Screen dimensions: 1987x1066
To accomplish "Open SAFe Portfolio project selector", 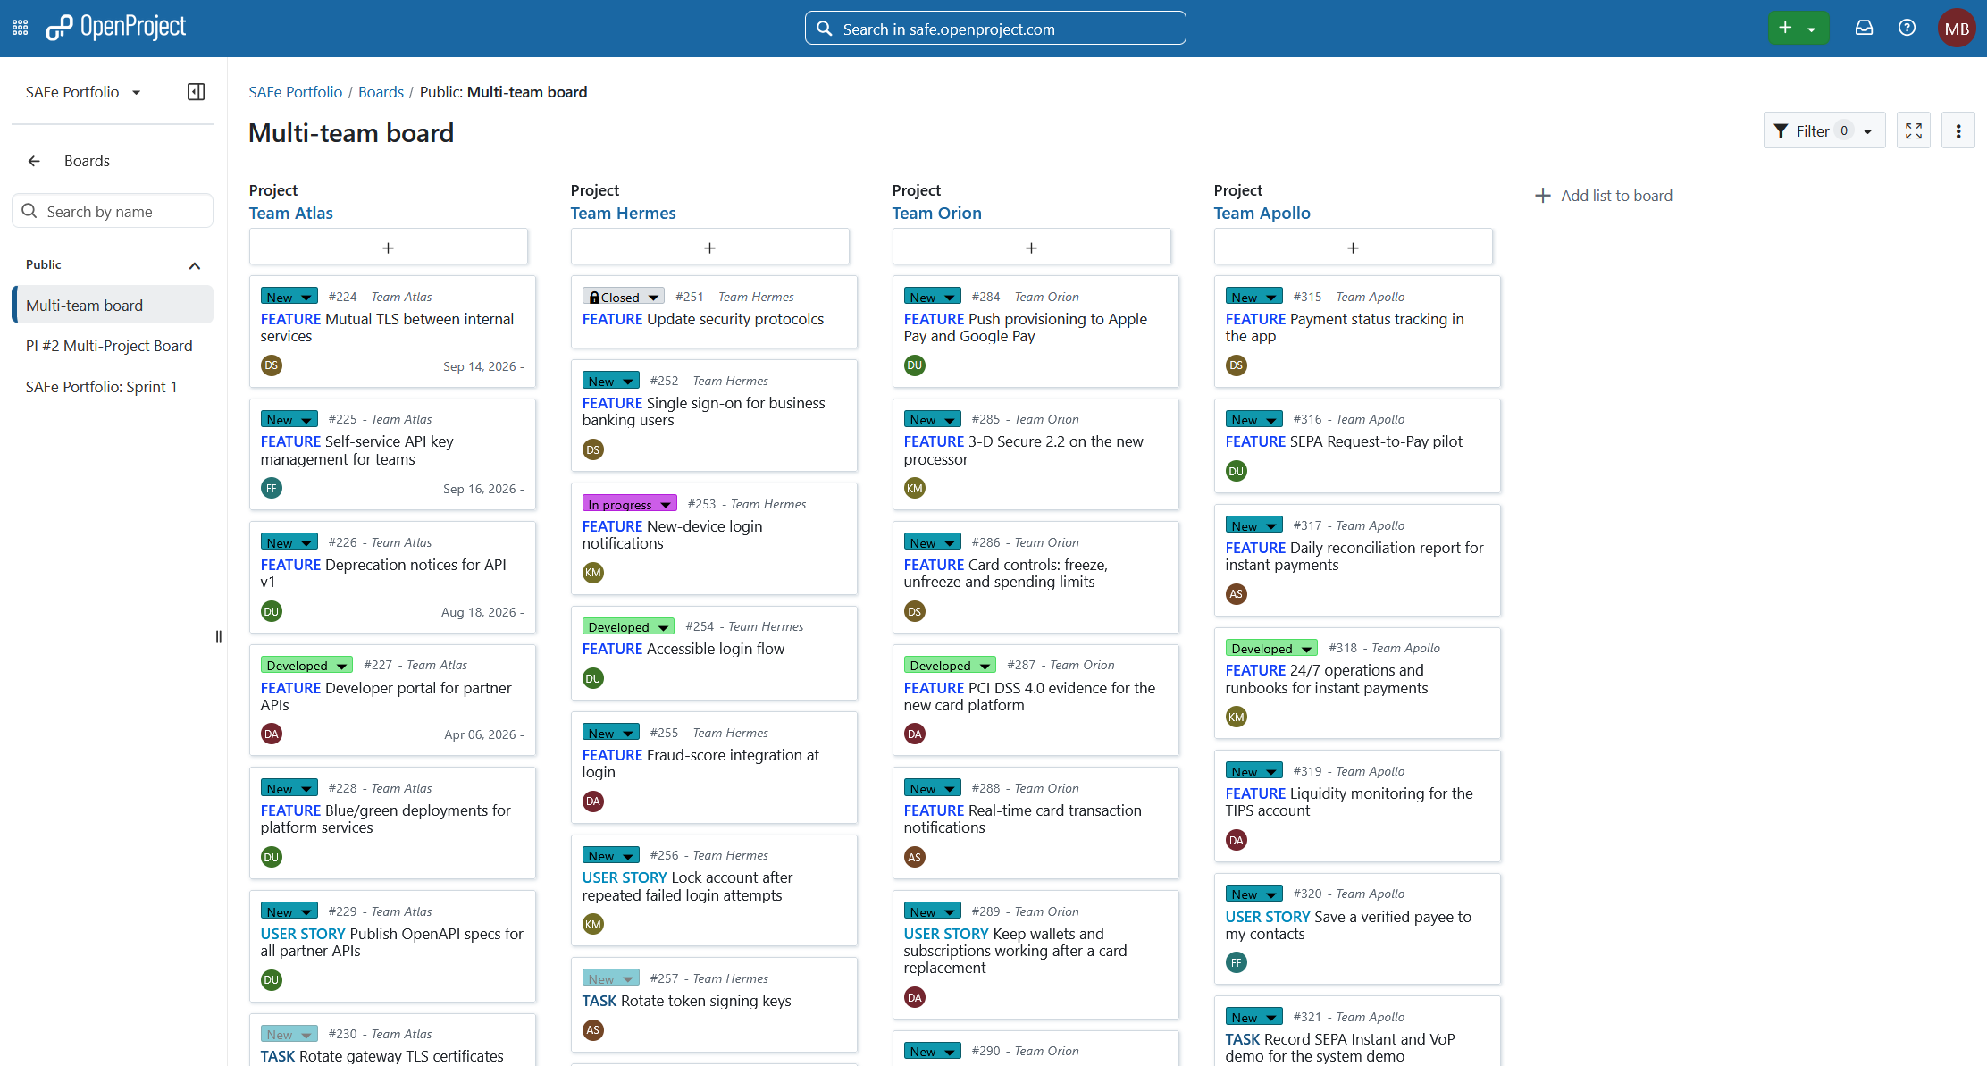I will [x=83, y=92].
